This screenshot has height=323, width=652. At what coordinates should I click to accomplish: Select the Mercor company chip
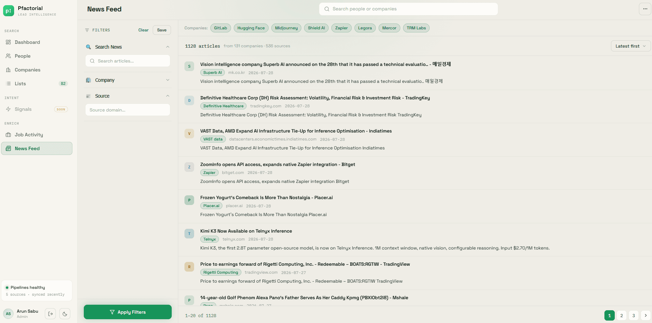click(389, 28)
